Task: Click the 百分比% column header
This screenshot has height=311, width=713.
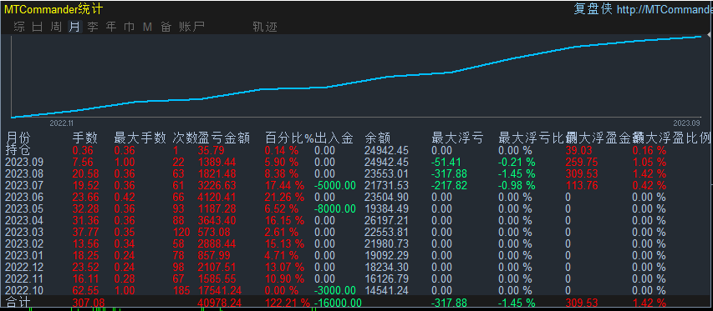Action: point(290,138)
